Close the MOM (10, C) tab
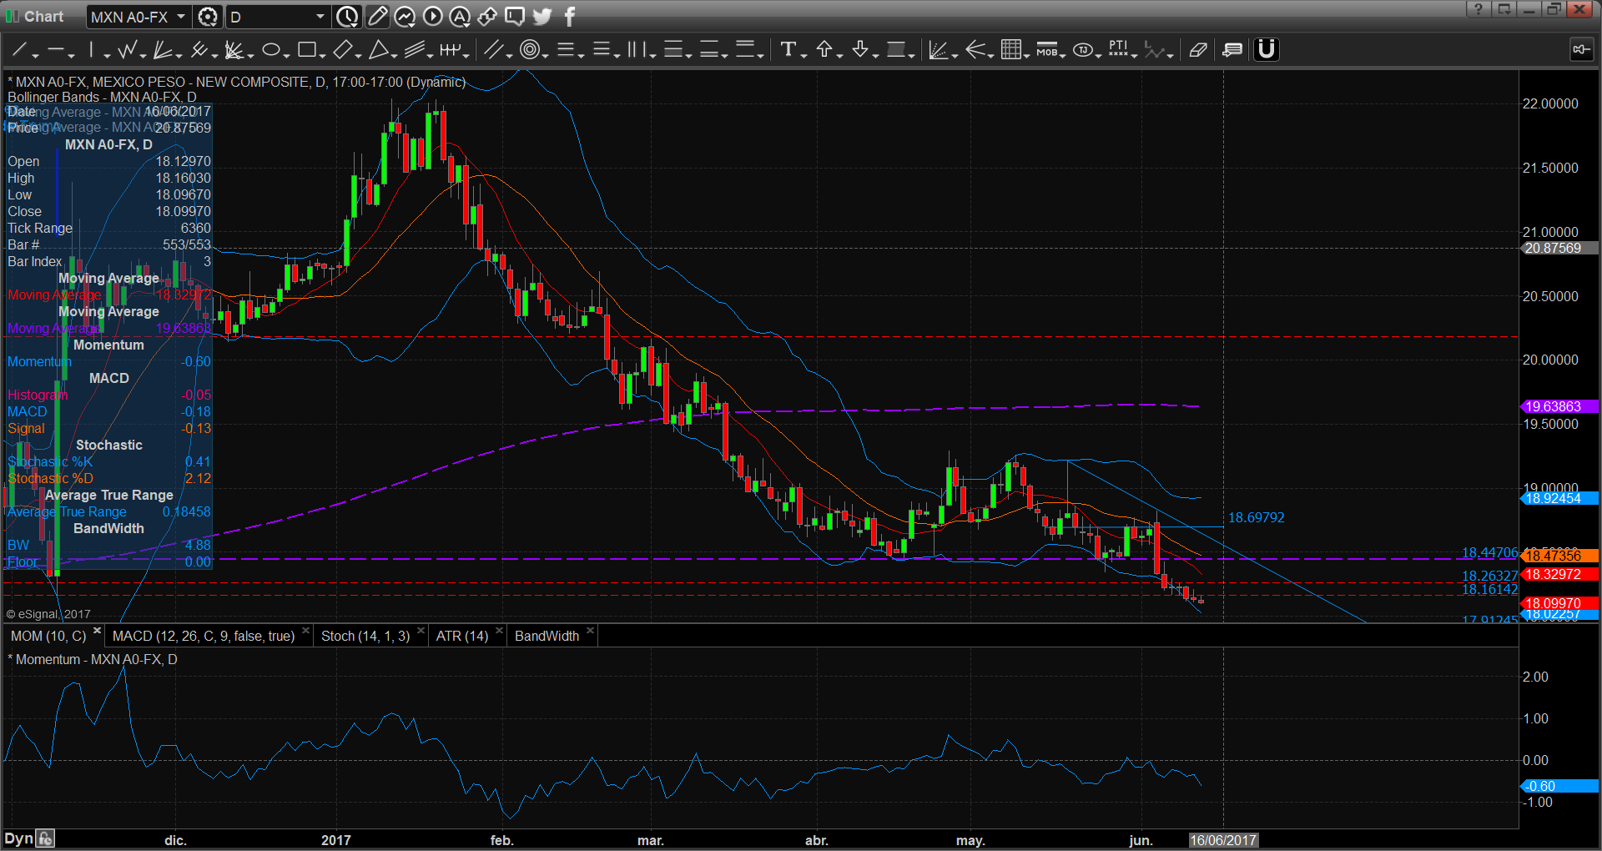The image size is (1602, 851). coord(97,631)
